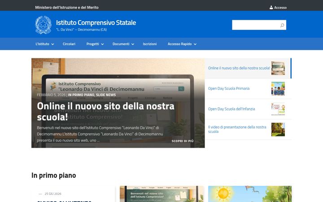This screenshot has height=202, width=323.
Task: Open the sunny landscape card image
Action: pyautogui.click(x=250, y=194)
